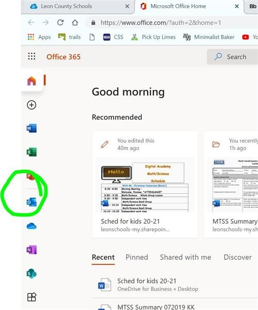Click the Office 365 header link
The width and height of the screenshot is (258, 310).
[x=63, y=57]
